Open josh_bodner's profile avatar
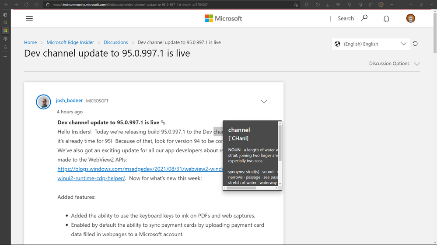 pos(43,102)
